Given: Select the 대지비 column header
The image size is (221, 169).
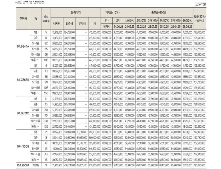Looking at the screenshot, I should pyautogui.click(x=57, y=23).
